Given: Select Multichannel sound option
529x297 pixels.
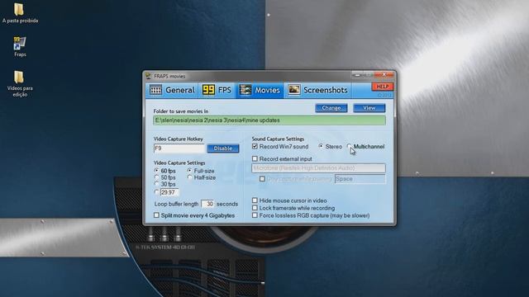Looking at the screenshot, I should click(x=365, y=147).
